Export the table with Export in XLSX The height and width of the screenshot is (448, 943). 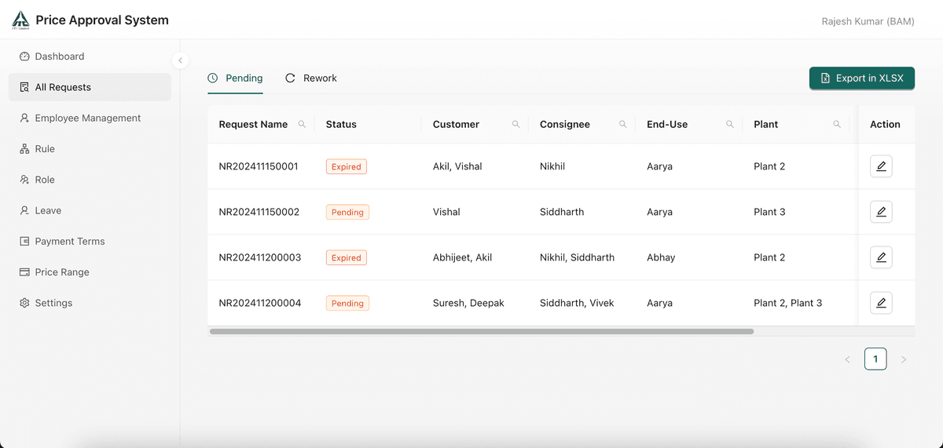pos(862,78)
